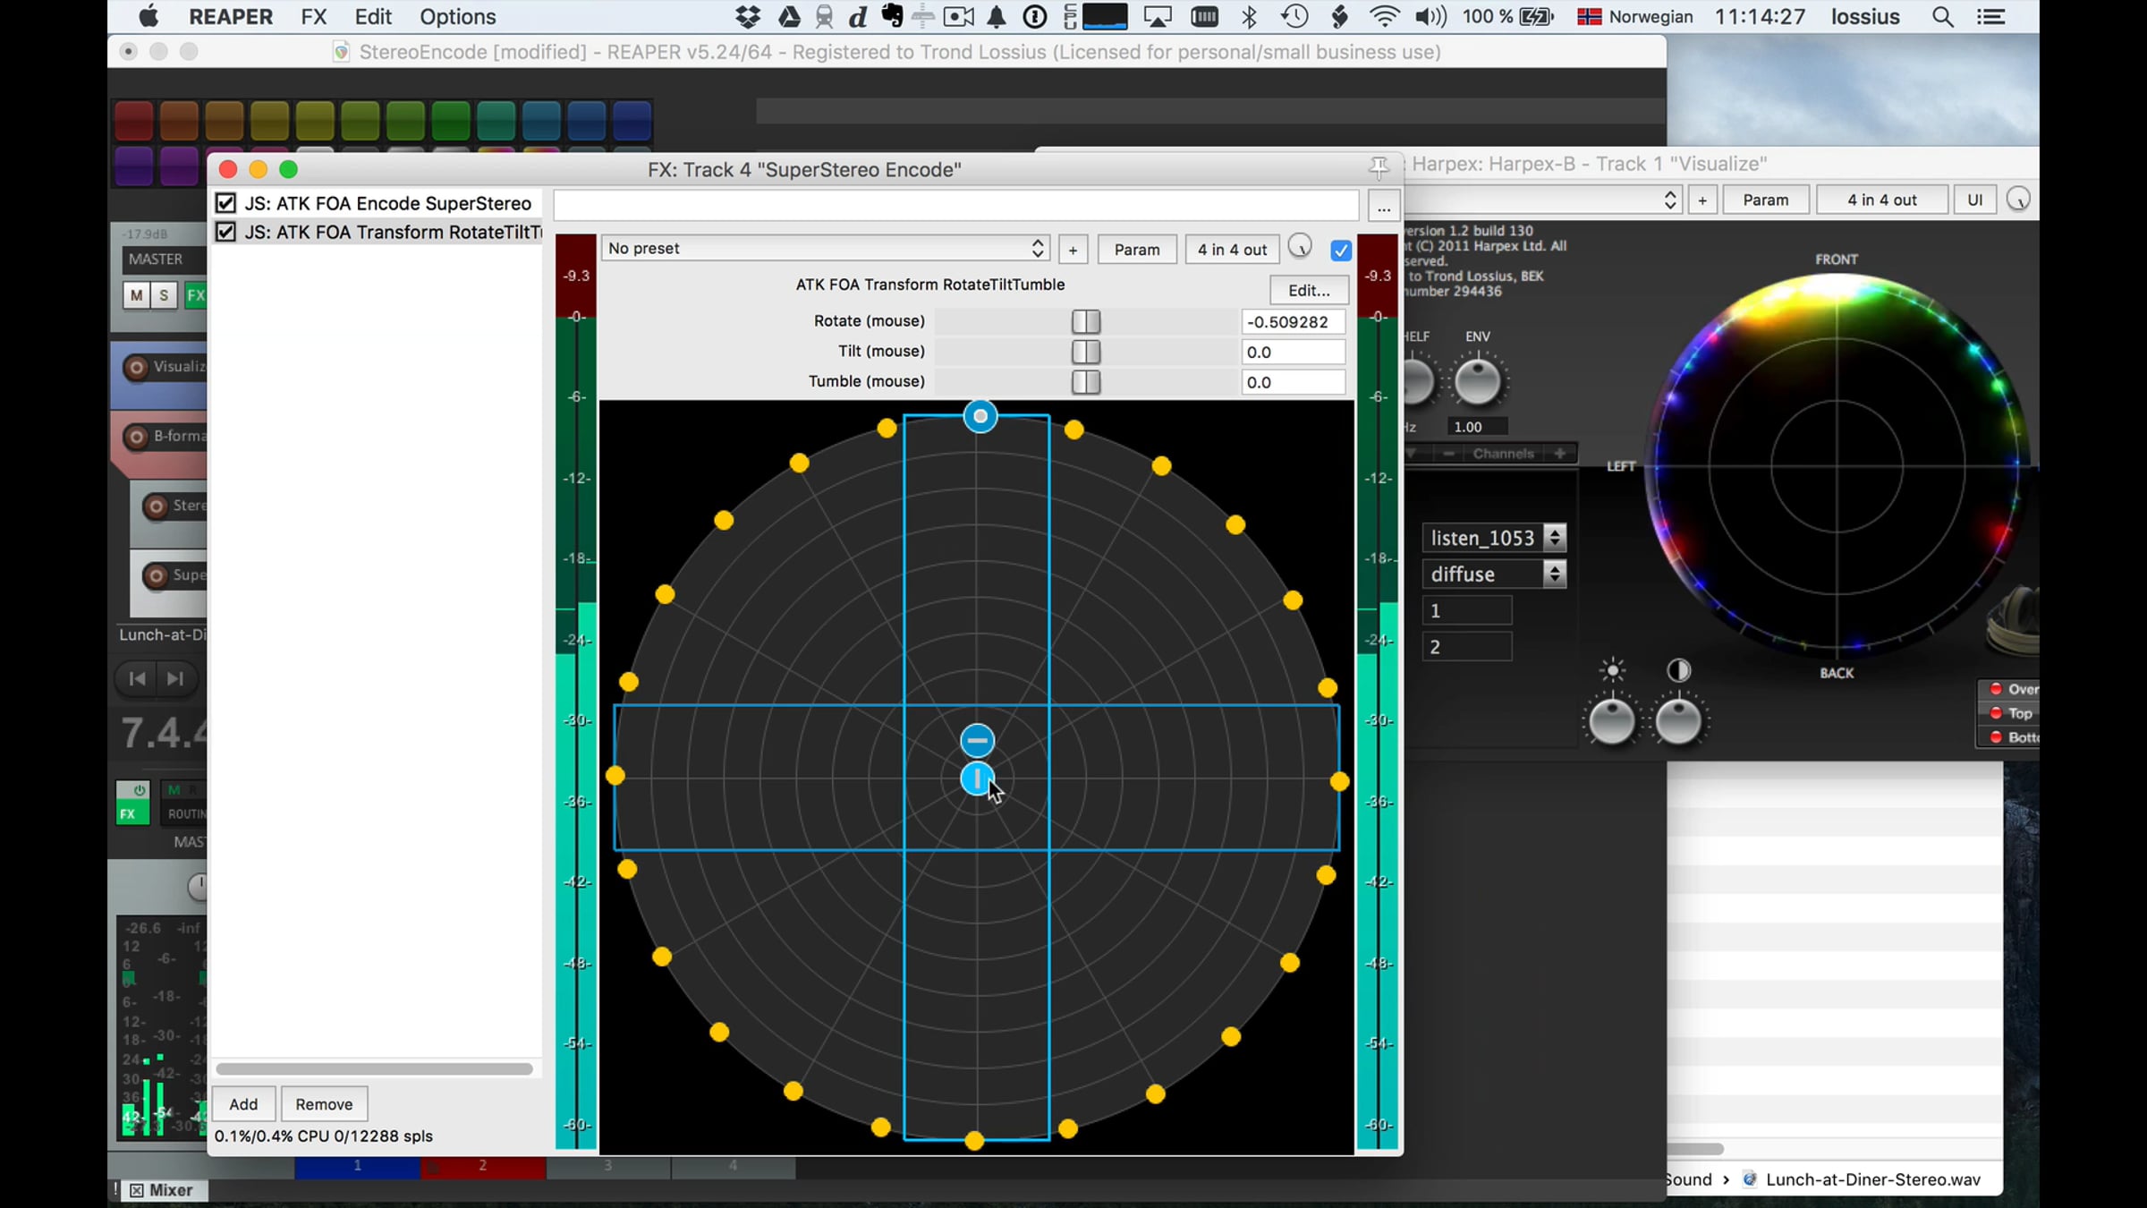Click the Bluetooth menu bar icon
Viewport: 2147px width, 1208px height.
(x=1250, y=16)
